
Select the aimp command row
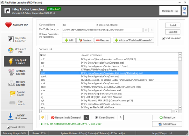point(109,107)
